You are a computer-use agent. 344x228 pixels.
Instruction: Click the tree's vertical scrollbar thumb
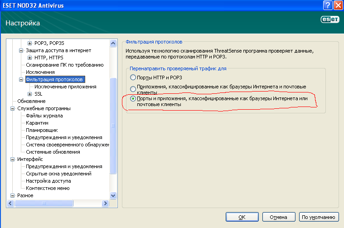pos(113,126)
